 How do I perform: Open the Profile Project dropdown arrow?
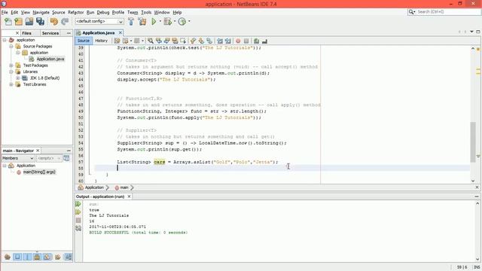click(x=189, y=22)
